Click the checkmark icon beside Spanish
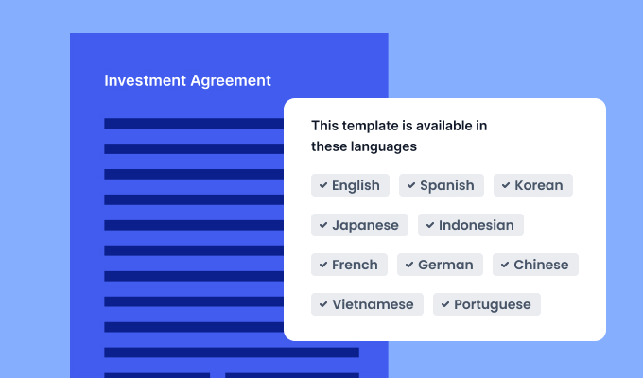This screenshot has height=378, width=643. [411, 185]
